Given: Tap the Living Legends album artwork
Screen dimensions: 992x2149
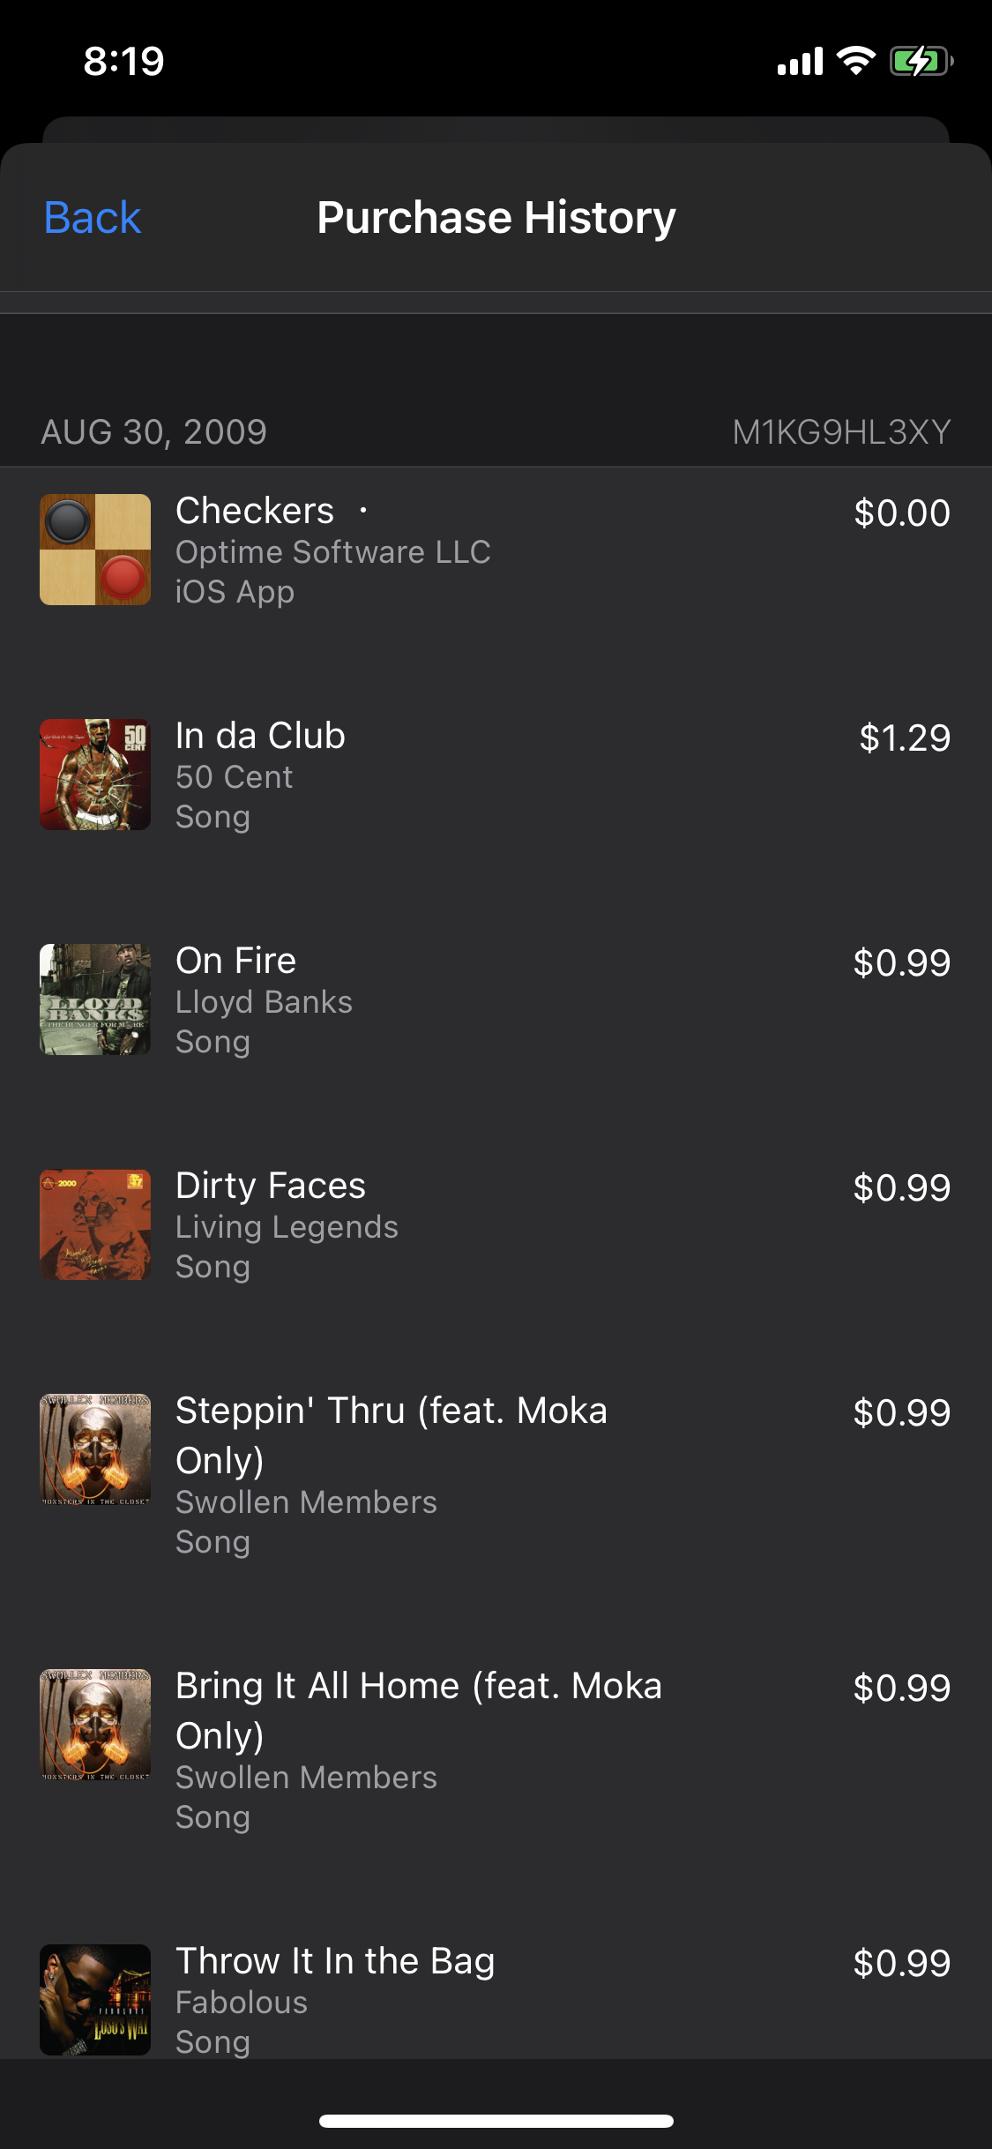Looking at the screenshot, I should 94,1224.
